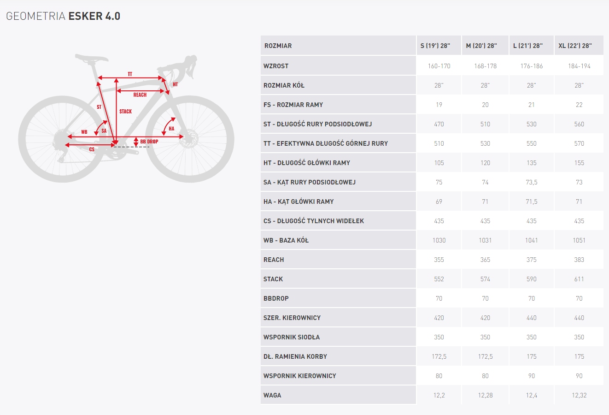Click the SA angle label on the diagram
Viewport: 609px width, 415px height.
coord(104,131)
